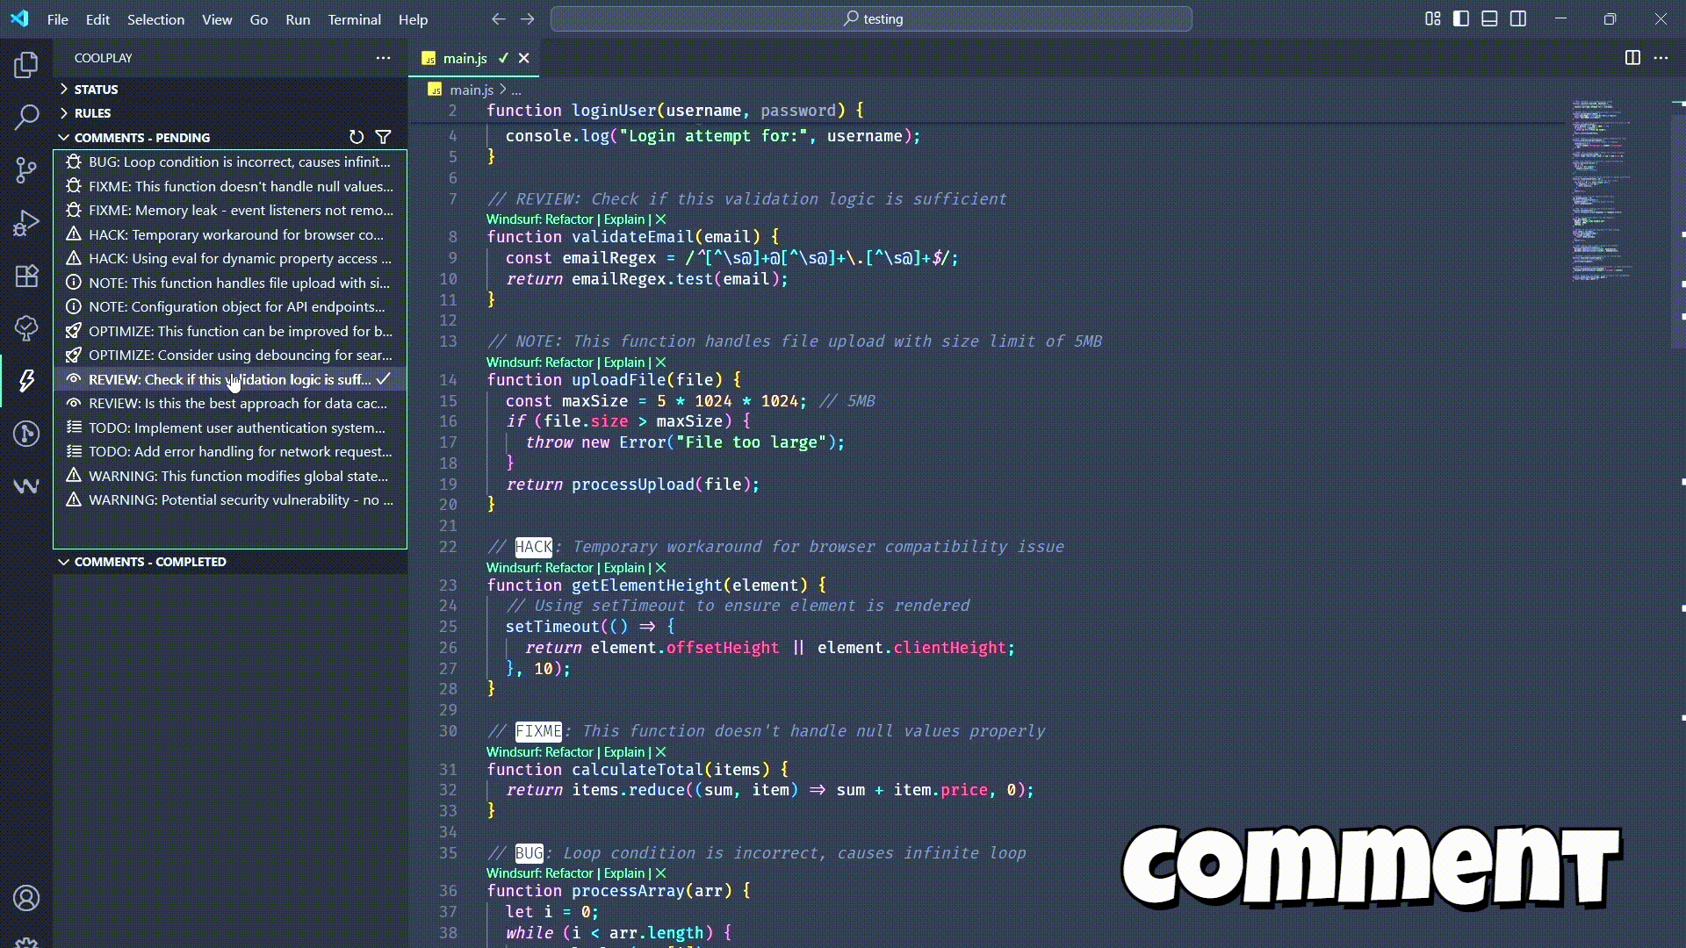Toggle the primary side bar layout button
This screenshot has width=1686, height=948.
tap(1461, 18)
